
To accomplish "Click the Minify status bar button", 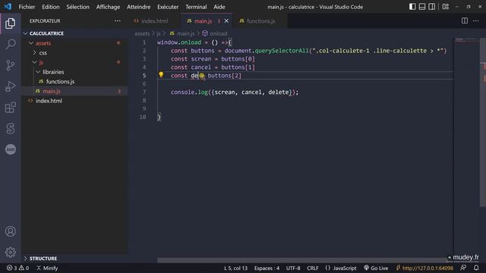I will (x=47, y=268).
